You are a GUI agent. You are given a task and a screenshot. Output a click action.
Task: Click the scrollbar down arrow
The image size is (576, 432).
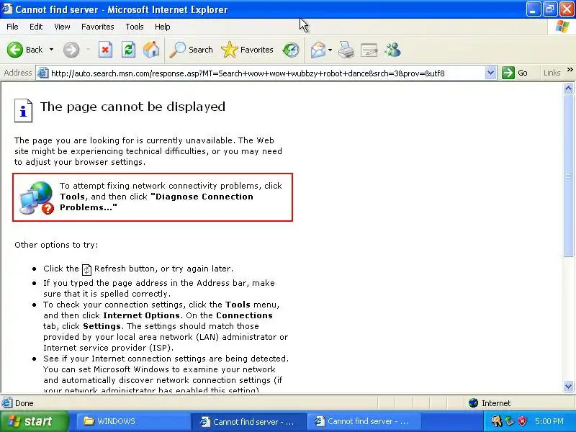pos(568,386)
